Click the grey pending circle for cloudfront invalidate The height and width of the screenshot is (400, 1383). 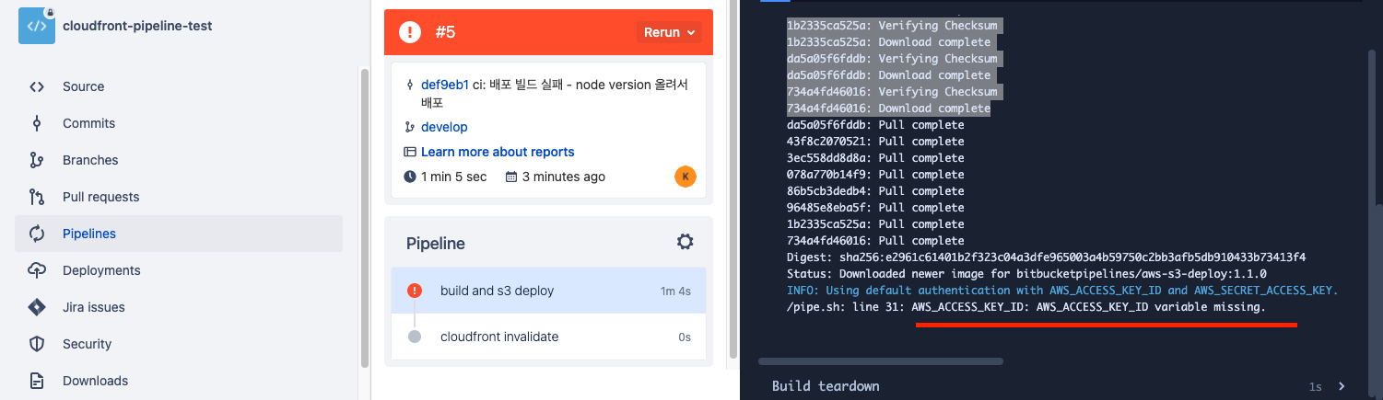point(415,337)
